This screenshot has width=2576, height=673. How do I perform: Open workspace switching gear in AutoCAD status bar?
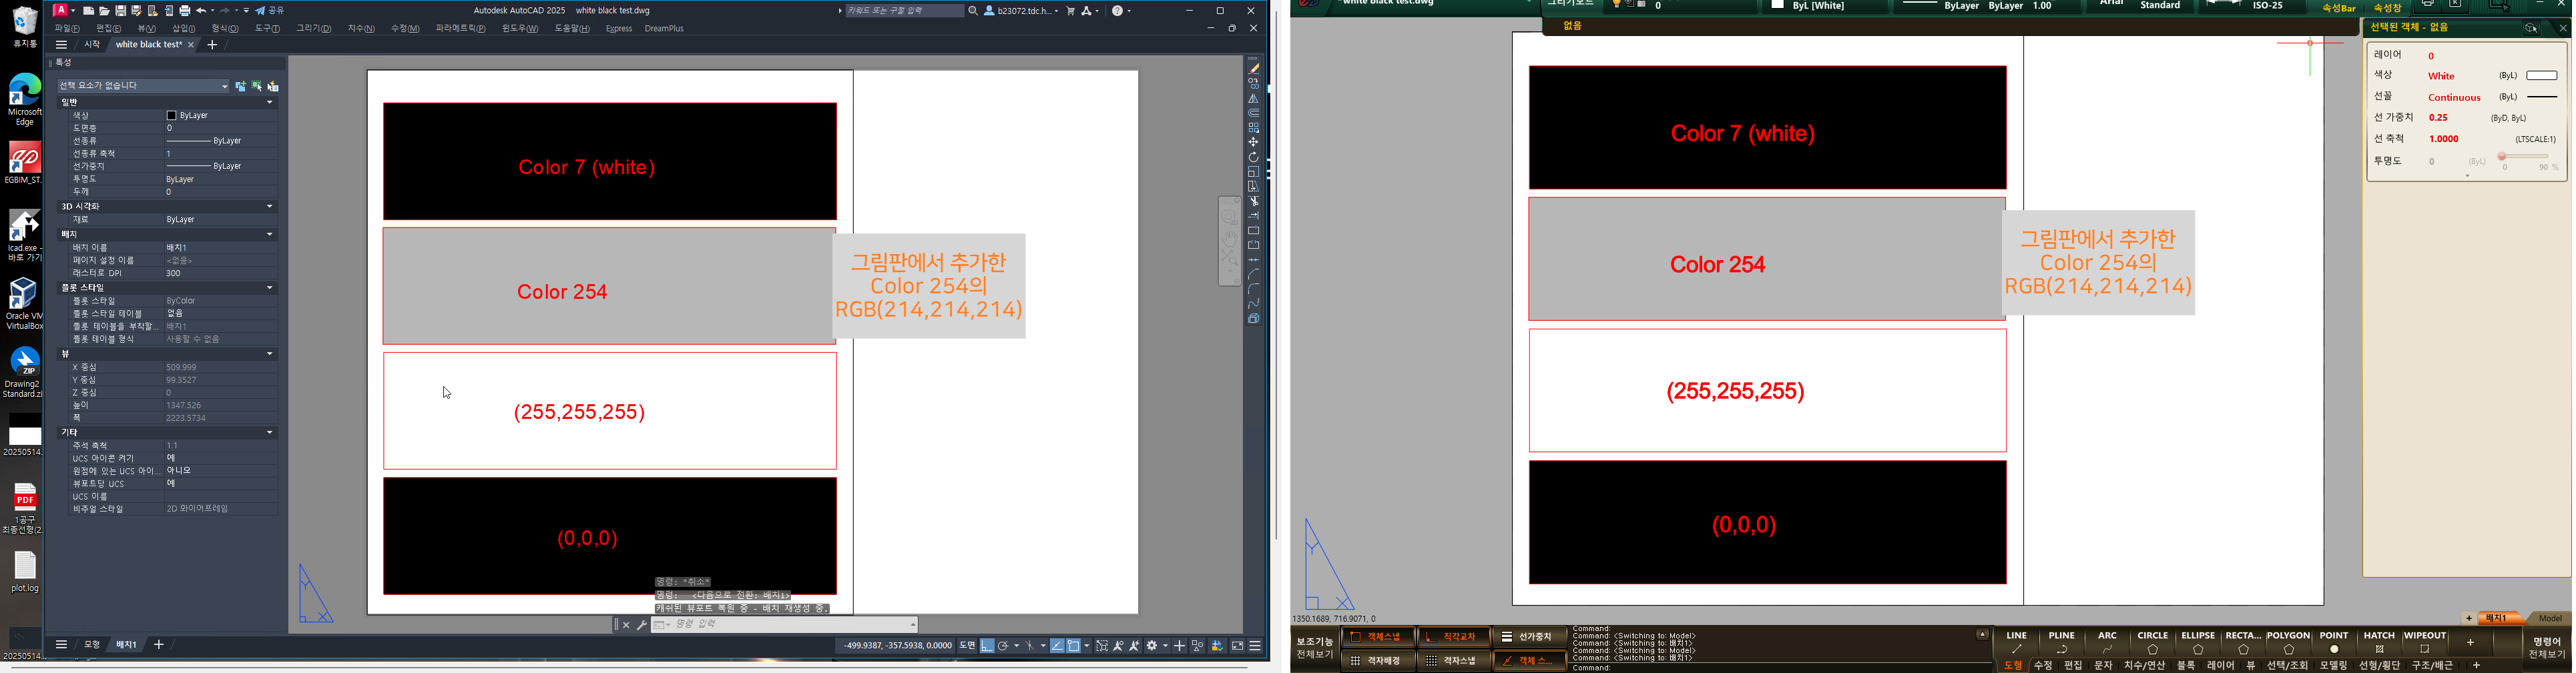point(1153,646)
